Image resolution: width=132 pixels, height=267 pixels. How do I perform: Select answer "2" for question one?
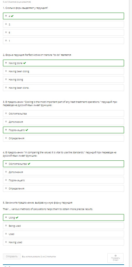click(x=64, y=24)
